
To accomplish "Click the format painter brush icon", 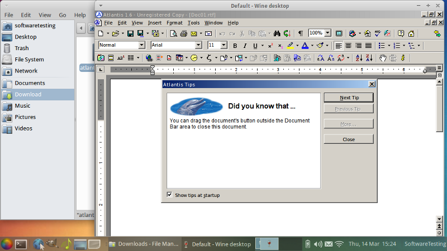I will tap(320, 46).
